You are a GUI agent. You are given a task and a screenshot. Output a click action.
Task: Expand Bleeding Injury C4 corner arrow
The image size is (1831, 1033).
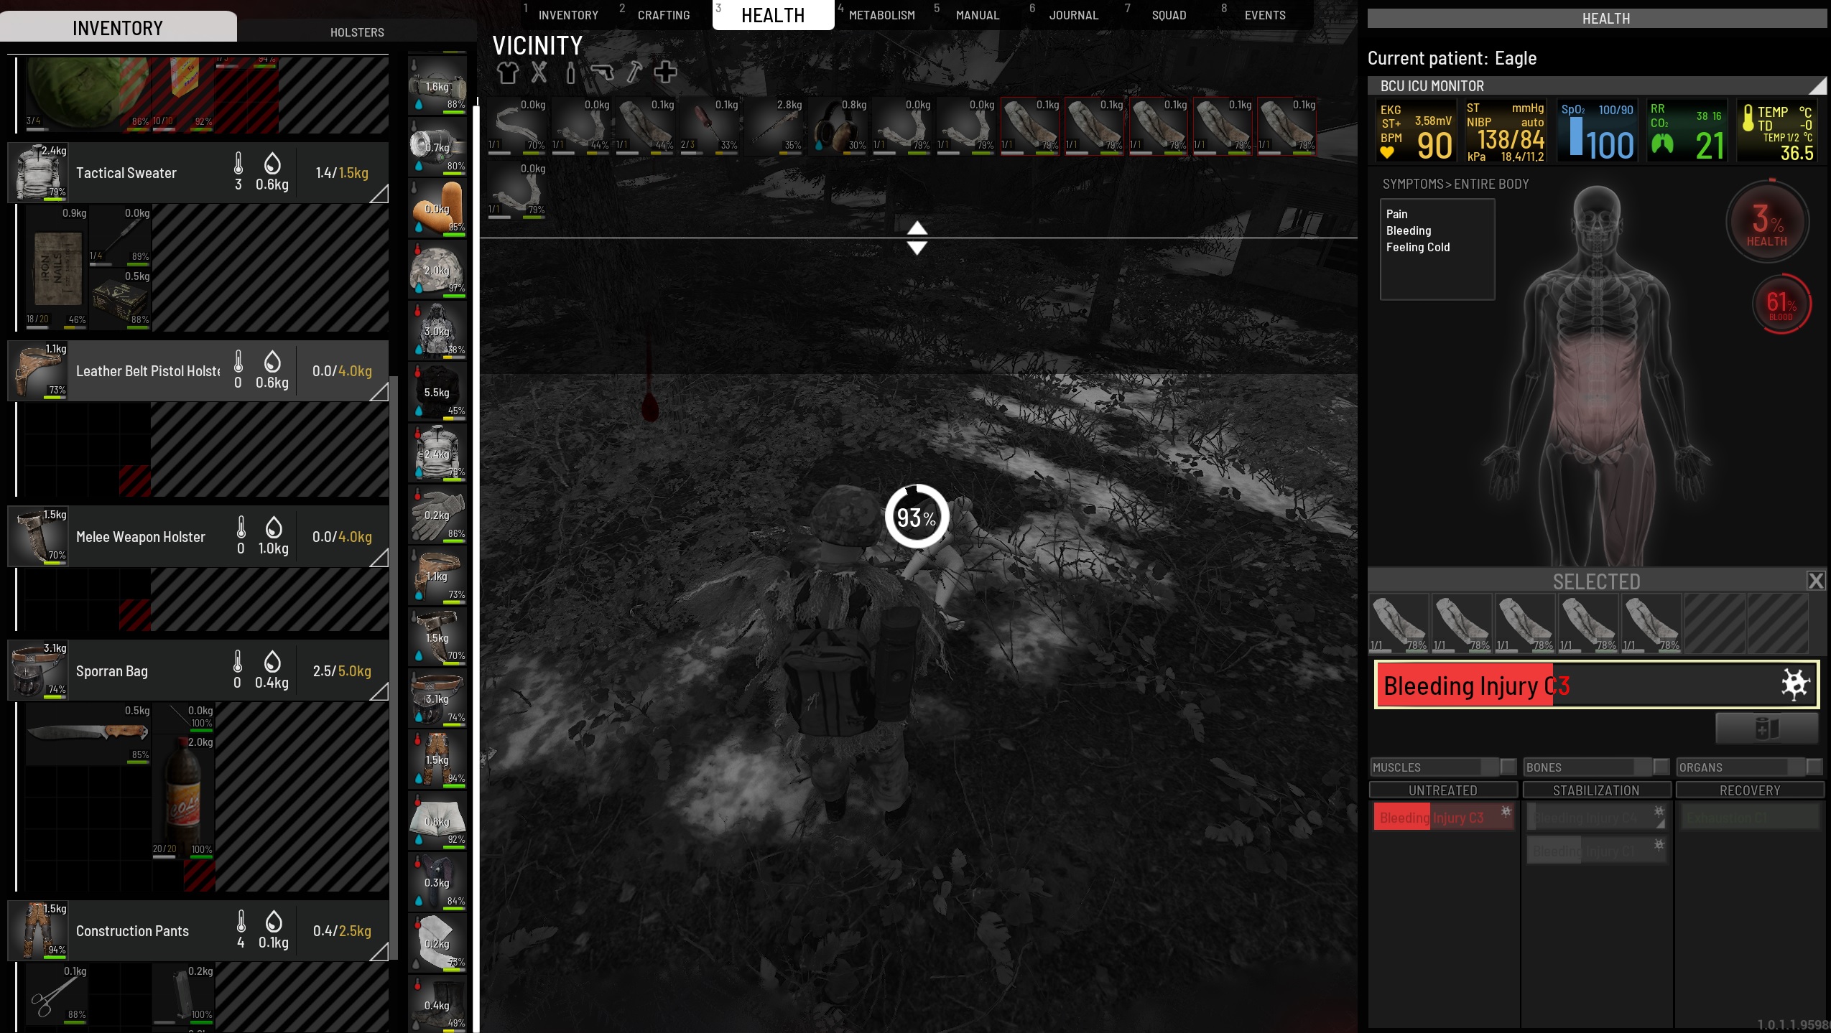(x=1661, y=824)
